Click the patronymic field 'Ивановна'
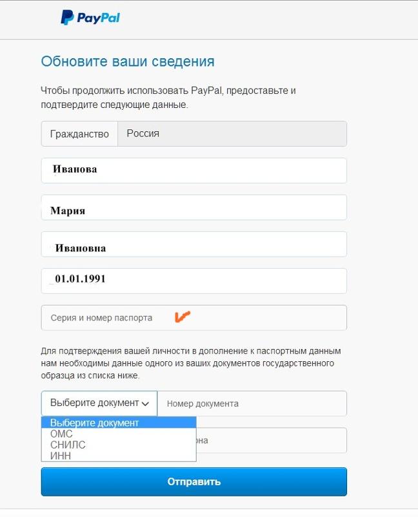 click(194, 244)
